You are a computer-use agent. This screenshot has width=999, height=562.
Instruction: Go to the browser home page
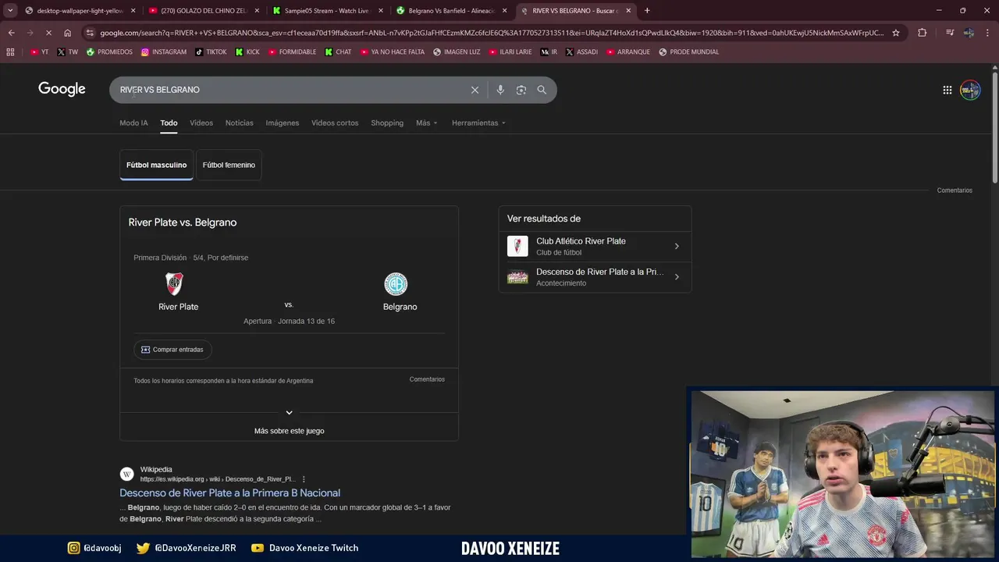click(67, 33)
